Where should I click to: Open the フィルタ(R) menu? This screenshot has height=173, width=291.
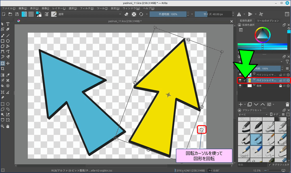87,8
